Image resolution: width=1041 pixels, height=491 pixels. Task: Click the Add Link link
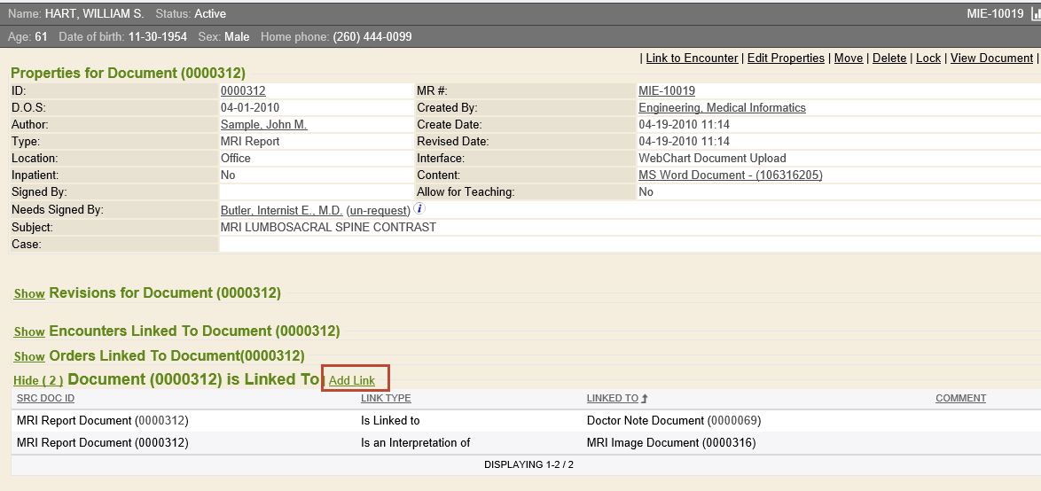click(352, 380)
